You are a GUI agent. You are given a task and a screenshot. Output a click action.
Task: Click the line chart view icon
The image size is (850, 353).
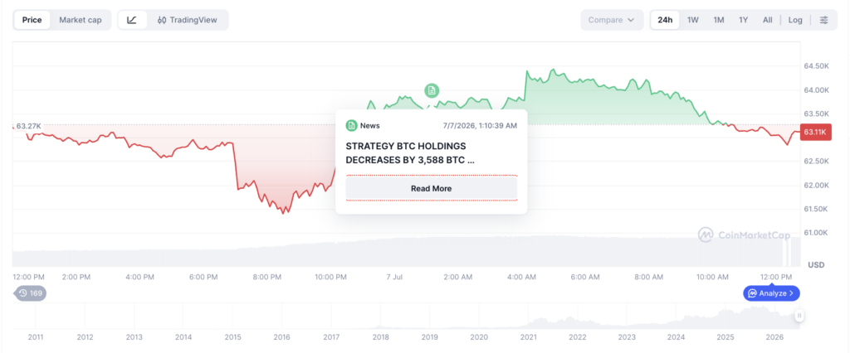point(132,20)
